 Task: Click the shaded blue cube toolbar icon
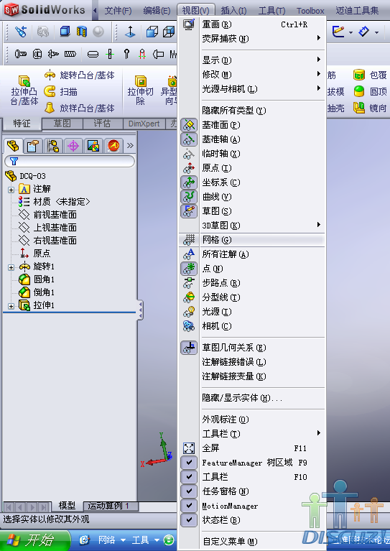click(65, 32)
